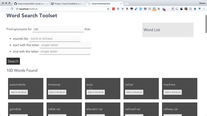
Task: Click the red LastPass extension icon
Action: [x=114, y=9]
